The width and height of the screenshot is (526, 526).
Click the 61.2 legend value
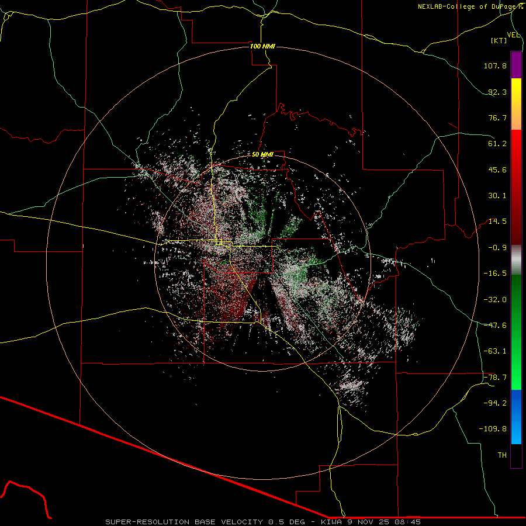click(x=497, y=144)
